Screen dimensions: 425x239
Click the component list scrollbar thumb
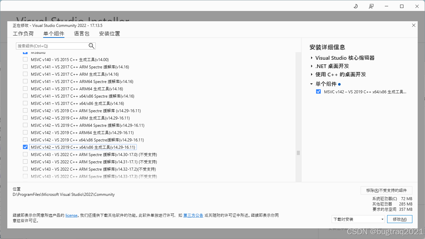pyautogui.click(x=298, y=153)
